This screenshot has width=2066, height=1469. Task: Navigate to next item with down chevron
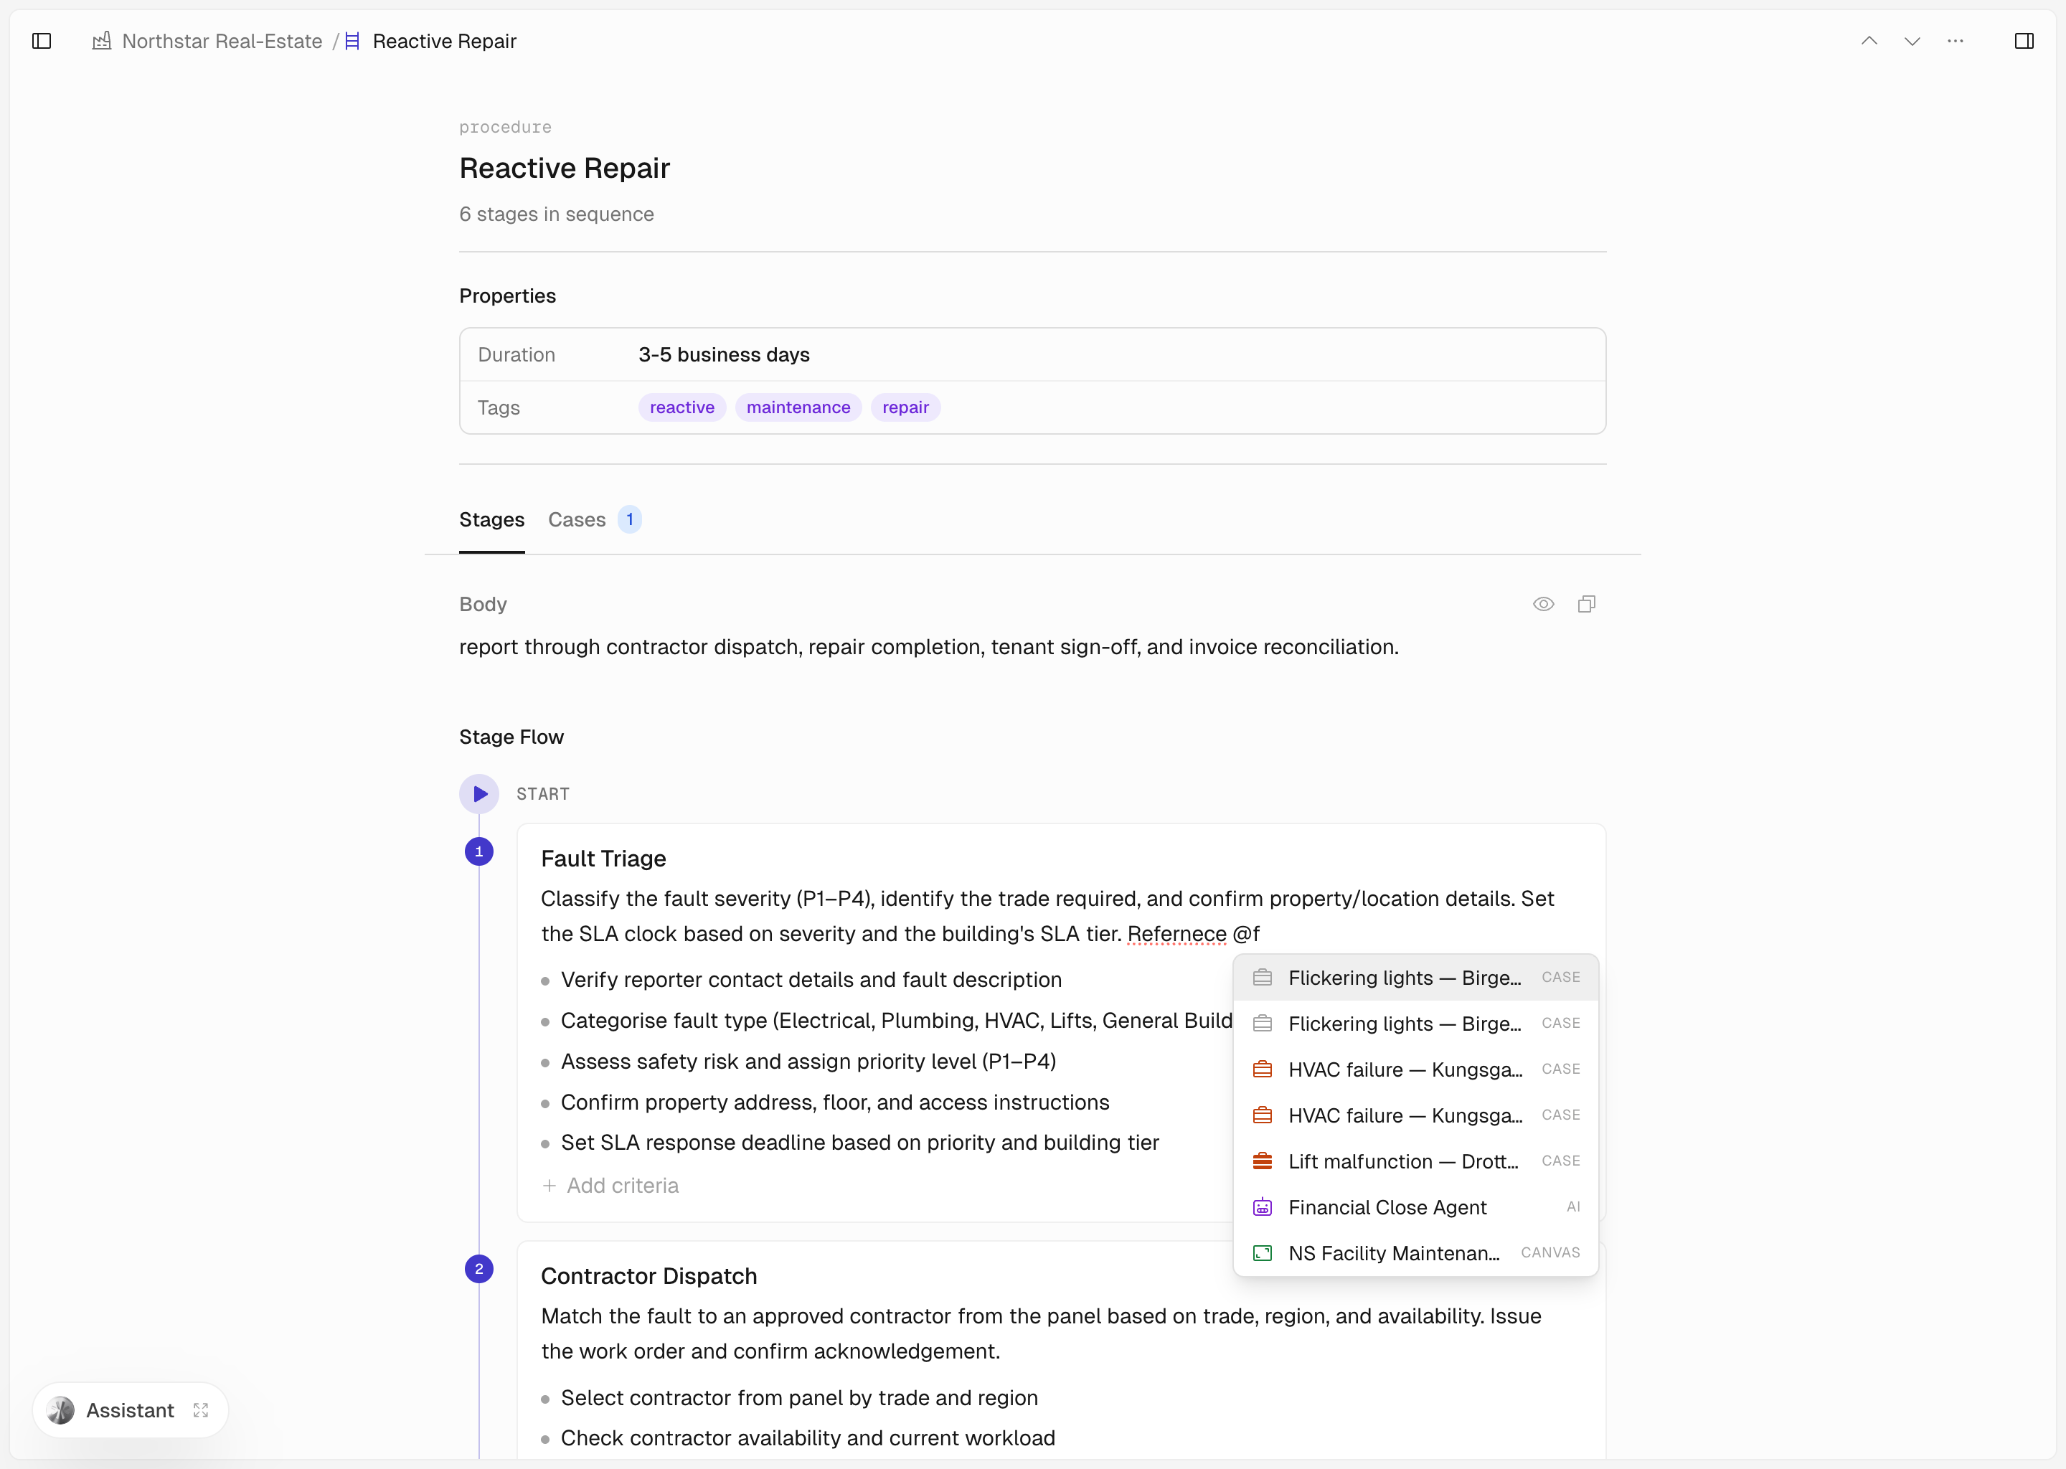click(x=1911, y=41)
